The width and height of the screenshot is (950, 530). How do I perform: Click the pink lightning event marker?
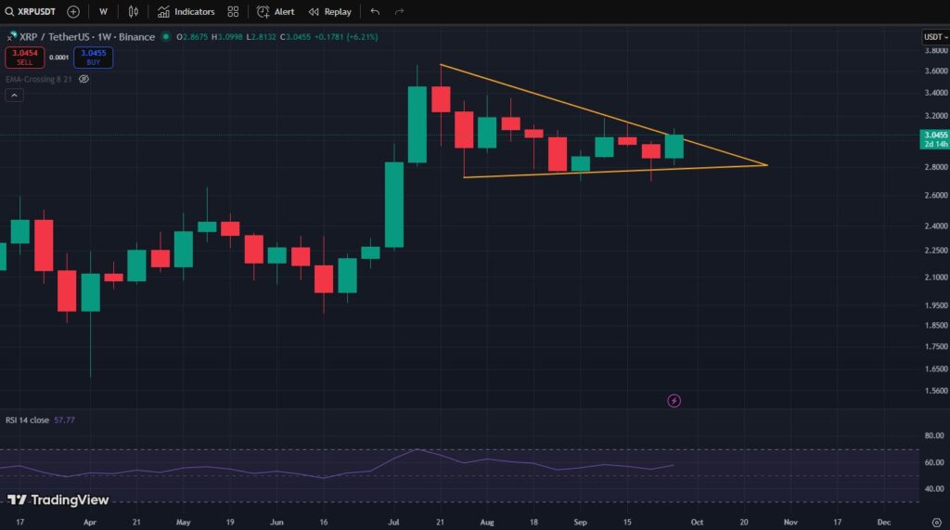click(674, 401)
